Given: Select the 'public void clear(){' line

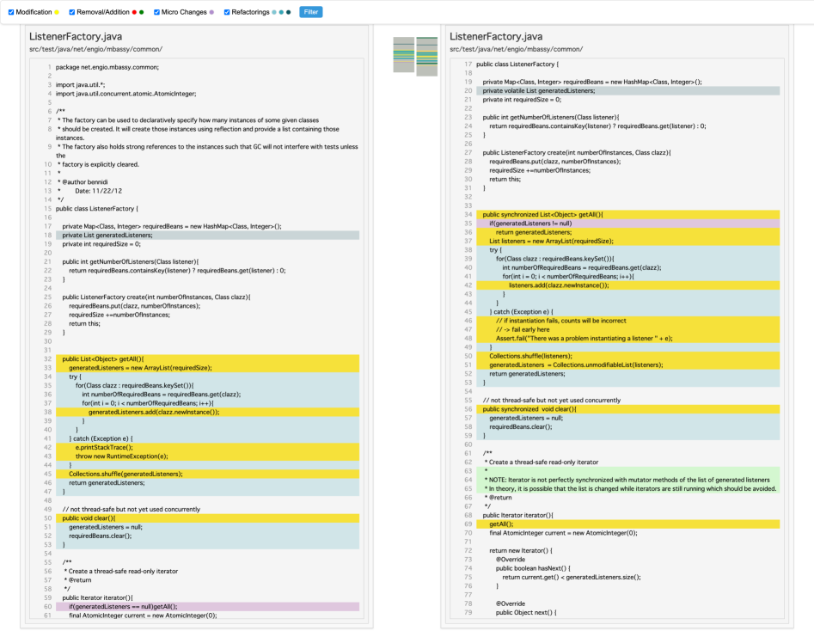Looking at the screenshot, I should tap(207, 518).
